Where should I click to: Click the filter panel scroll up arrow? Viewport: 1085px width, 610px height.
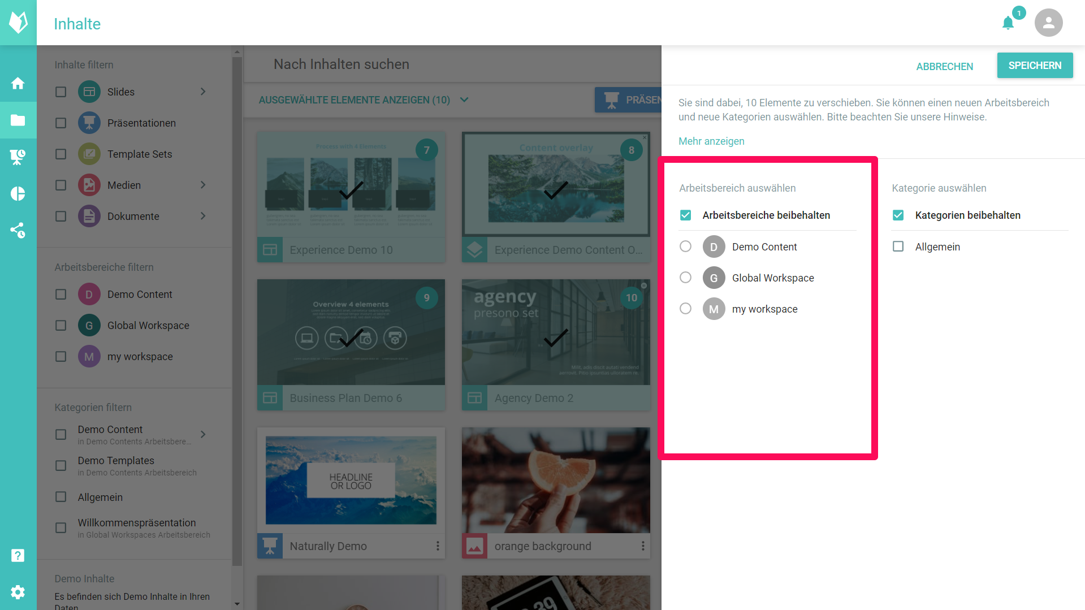237,52
